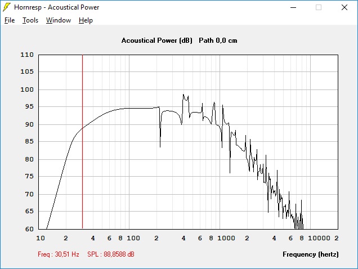Minimize the Hornresp window

pos(293,7)
